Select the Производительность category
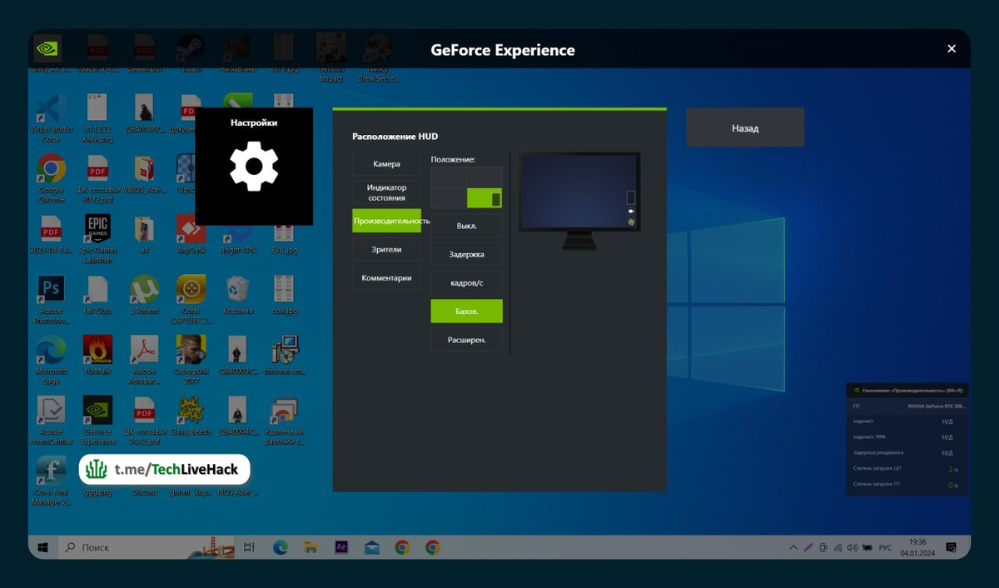 click(386, 221)
